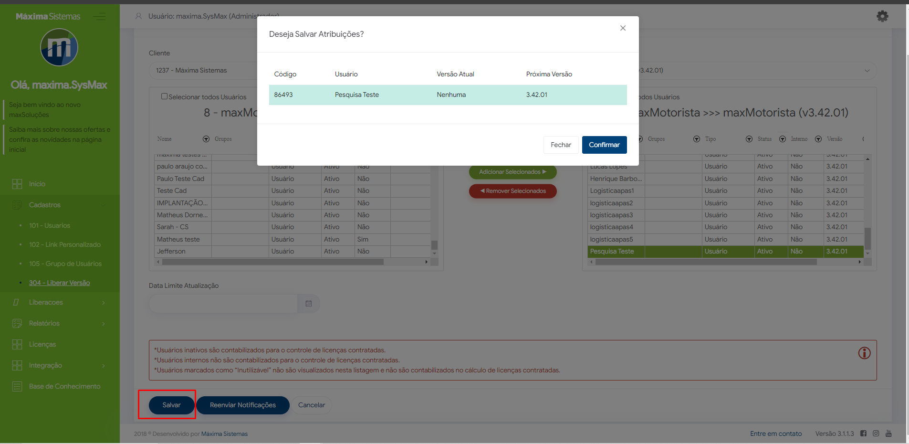Click the Base de Conhecimento sidebar icon
This screenshot has width=909, height=444.
point(17,386)
